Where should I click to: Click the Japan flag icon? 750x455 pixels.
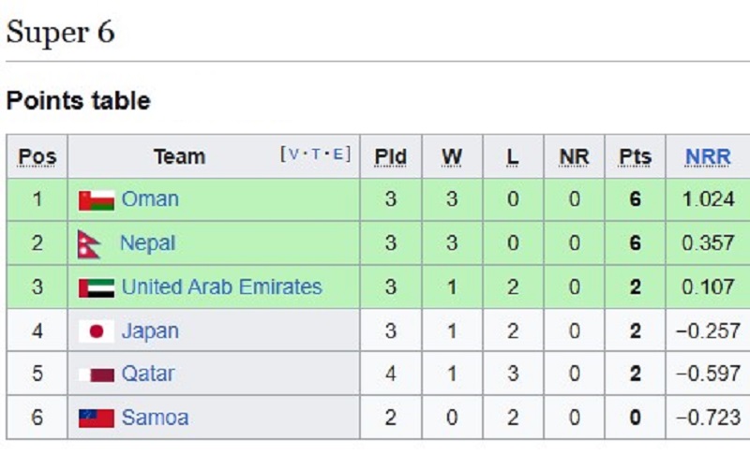97,331
